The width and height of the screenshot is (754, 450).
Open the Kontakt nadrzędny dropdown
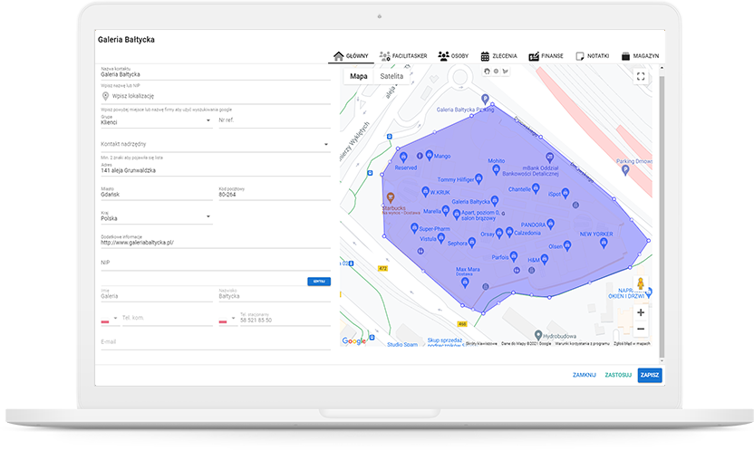point(325,144)
